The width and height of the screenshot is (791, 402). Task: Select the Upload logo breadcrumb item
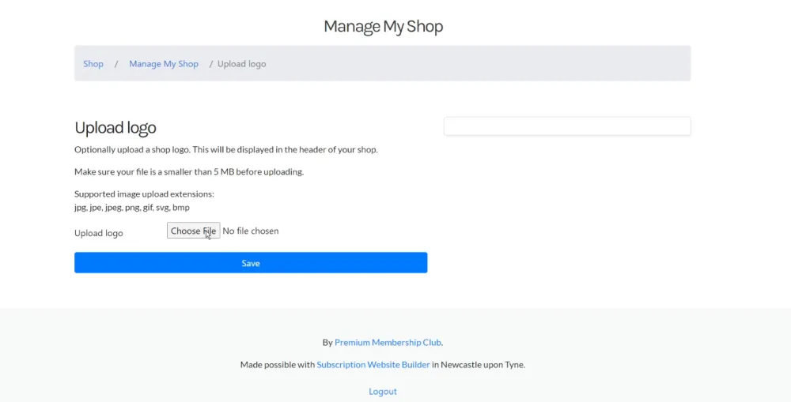click(x=241, y=64)
